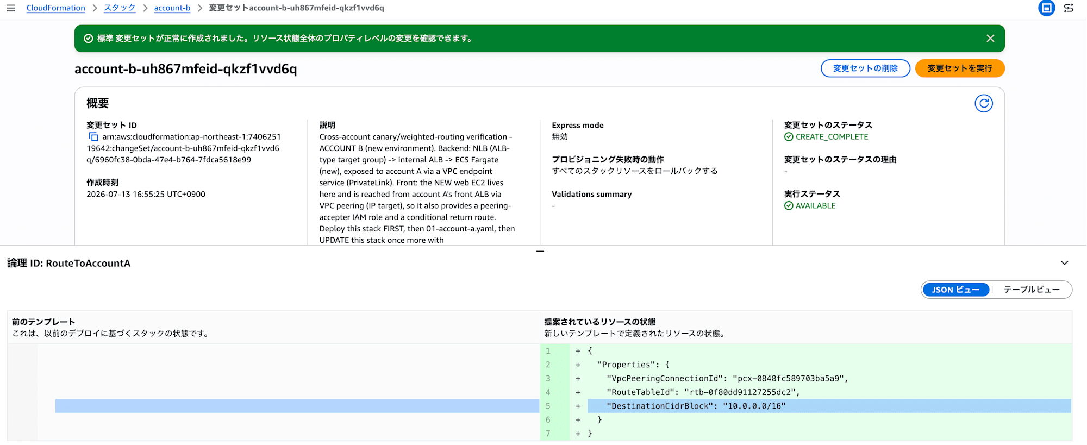Open the スタック breadcrumb link
Image resolution: width=1087 pixels, height=445 pixels.
pyautogui.click(x=120, y=8)
